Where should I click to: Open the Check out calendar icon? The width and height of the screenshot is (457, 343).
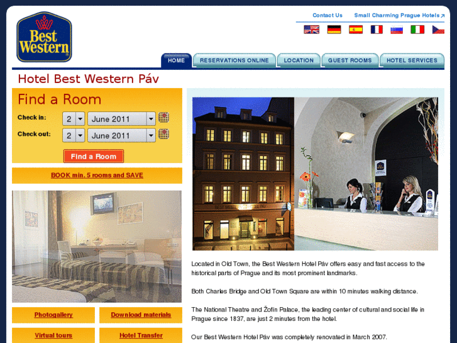click(164, 134)
